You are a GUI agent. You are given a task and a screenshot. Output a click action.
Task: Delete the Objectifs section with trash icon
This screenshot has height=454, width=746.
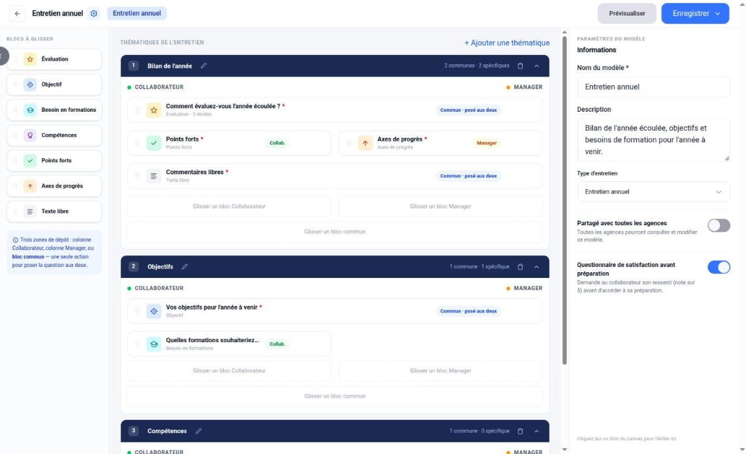tap(521, 267)
